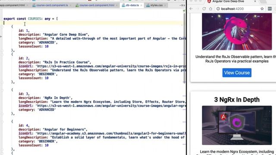Viewport: 276px width, 155px height.
Task: Click the green inspection checkmark in editor
Action: (184, 11)
